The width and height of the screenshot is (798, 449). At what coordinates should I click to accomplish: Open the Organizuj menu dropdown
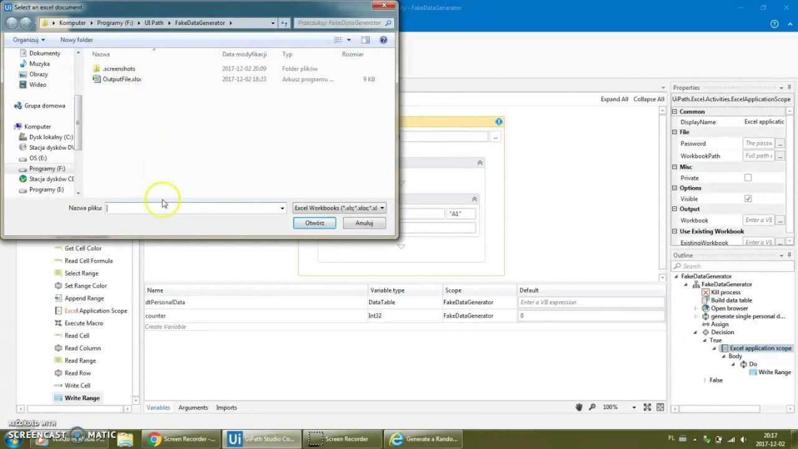[x=29, y=40]
